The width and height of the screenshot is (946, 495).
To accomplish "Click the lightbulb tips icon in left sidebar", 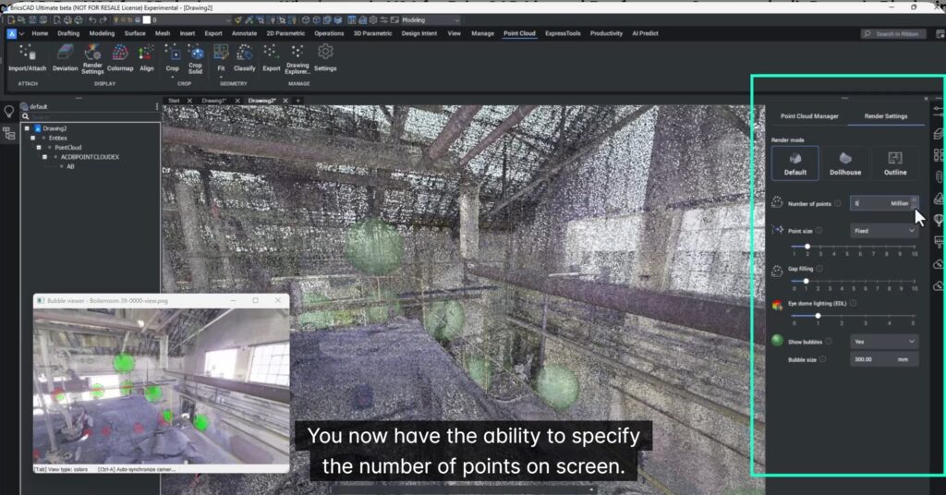I will pyautogui.click(x=9, y=112).
